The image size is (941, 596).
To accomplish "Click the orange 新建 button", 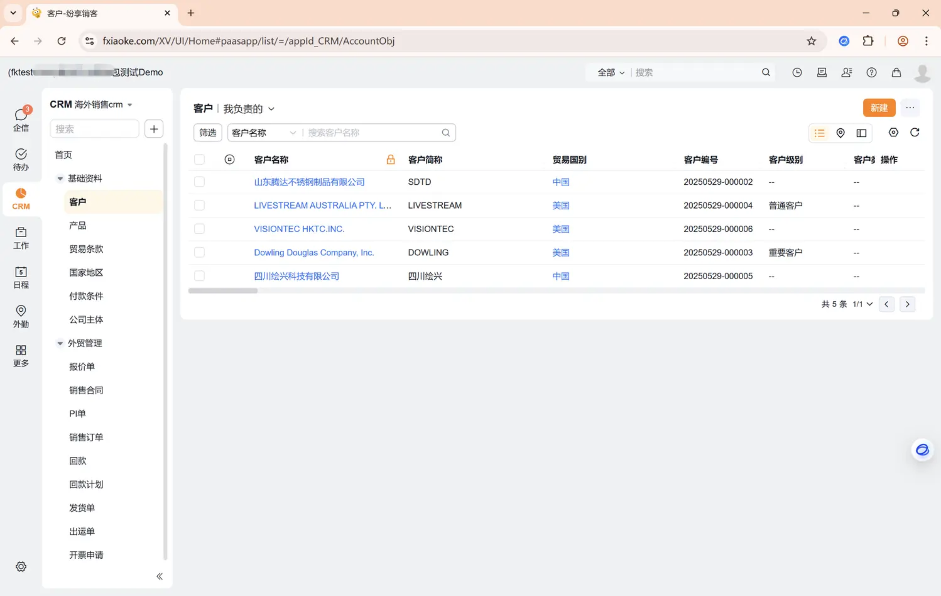I will click(879, 108).
